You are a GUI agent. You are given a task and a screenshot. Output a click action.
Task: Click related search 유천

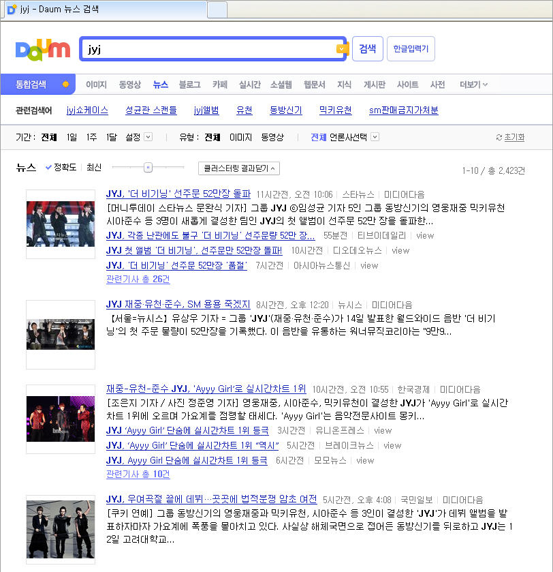tap(244, 110)
